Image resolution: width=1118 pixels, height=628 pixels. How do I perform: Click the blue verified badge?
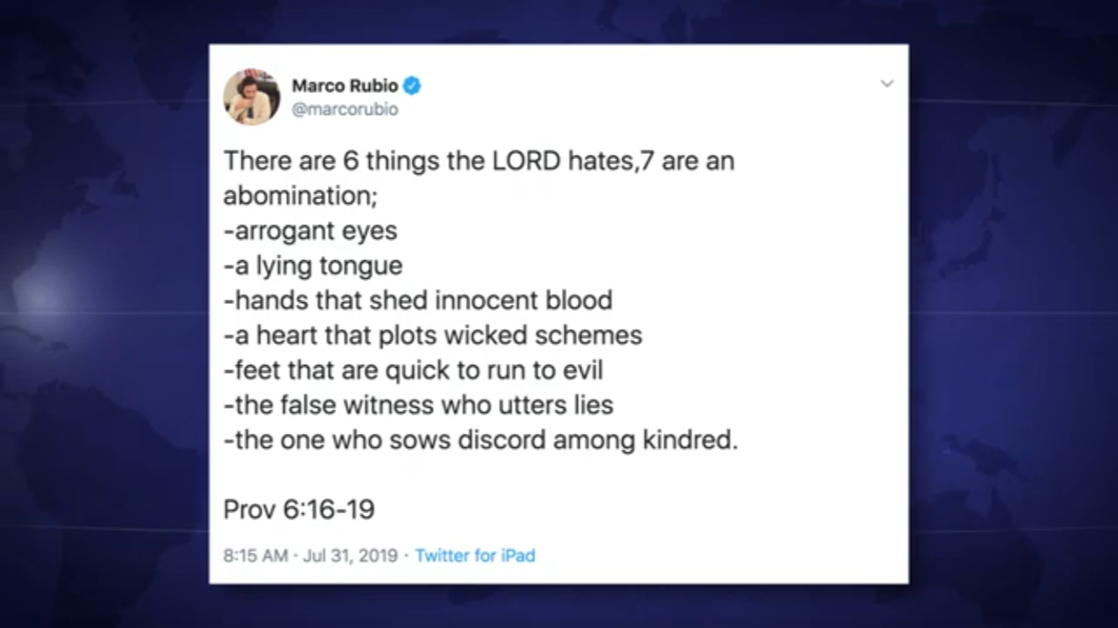point(412,85)
